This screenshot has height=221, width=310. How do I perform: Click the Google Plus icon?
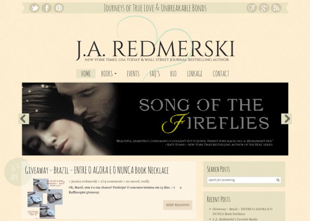263,8
